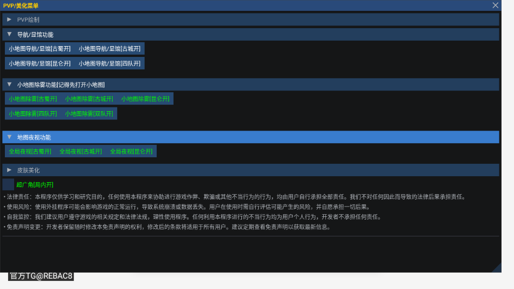Select 小地图导航/显馆[昆仑开] button

point(40,63)
